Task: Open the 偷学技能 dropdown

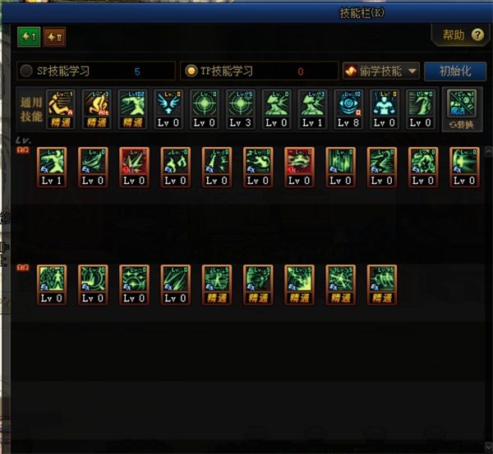Action: pyautogui.click(x=381, y=71)
